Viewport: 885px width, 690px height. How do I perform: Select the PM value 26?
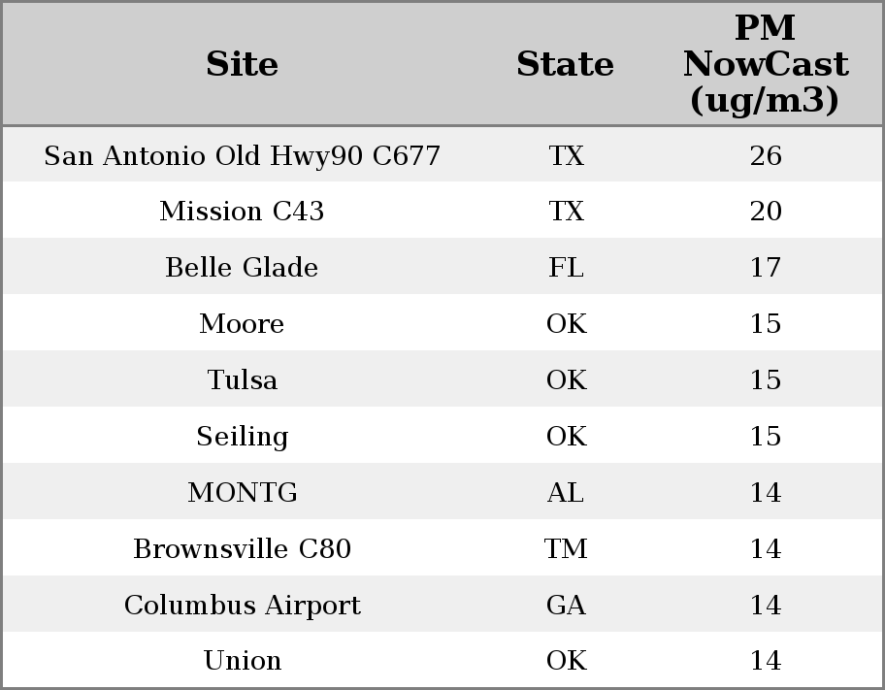click(766, 155)
